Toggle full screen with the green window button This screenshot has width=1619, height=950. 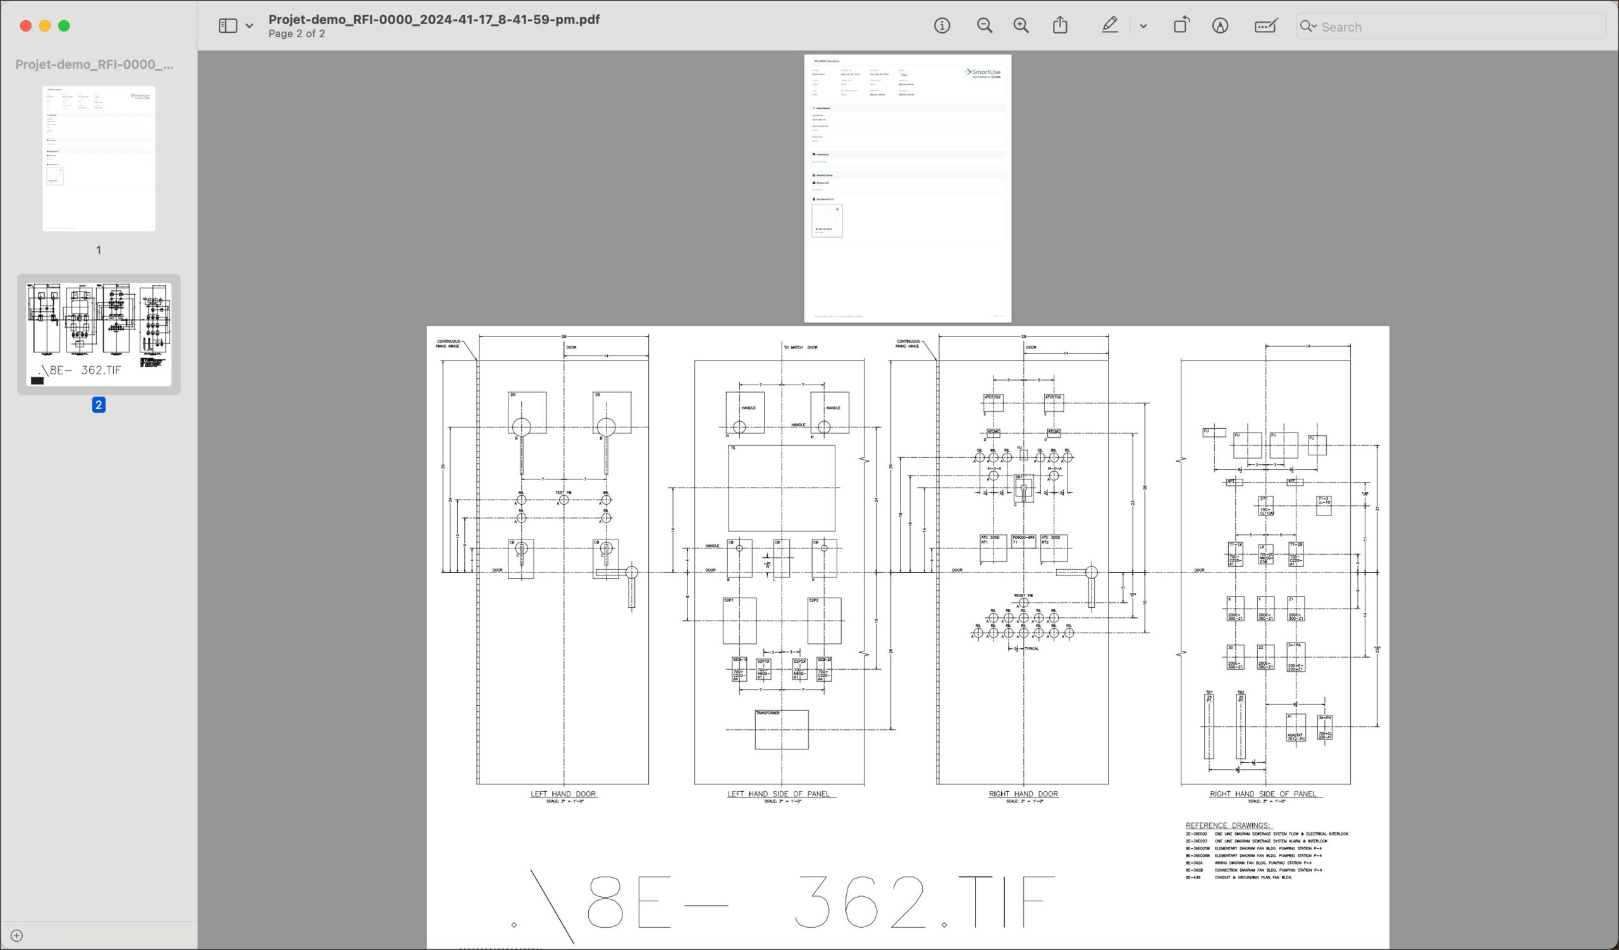65,25
